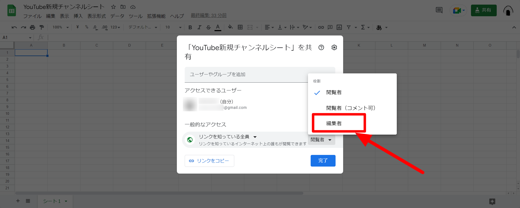Viewport: 520px width, 208px height.
Task: Open the 拡張機能 menu
Action: click(156, 16)
